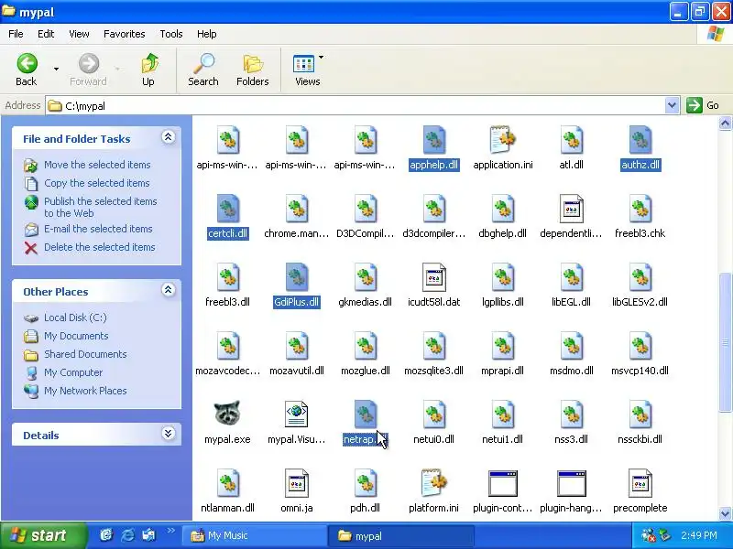733x549 pixels.
Task: Toggle the Folders pane
Action: pos(253,70)
